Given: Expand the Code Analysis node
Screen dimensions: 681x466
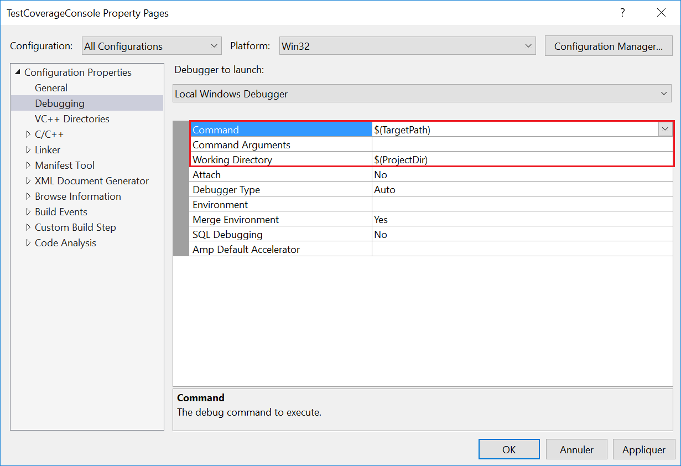Looking at the screenshot, I should pos(29,243).
